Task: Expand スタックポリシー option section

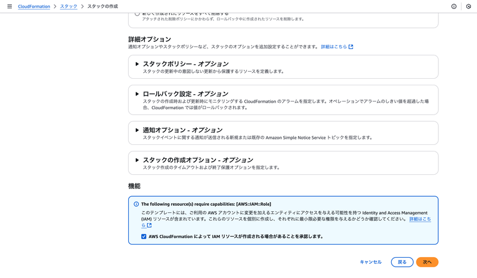Action: [x=137, y=64]
